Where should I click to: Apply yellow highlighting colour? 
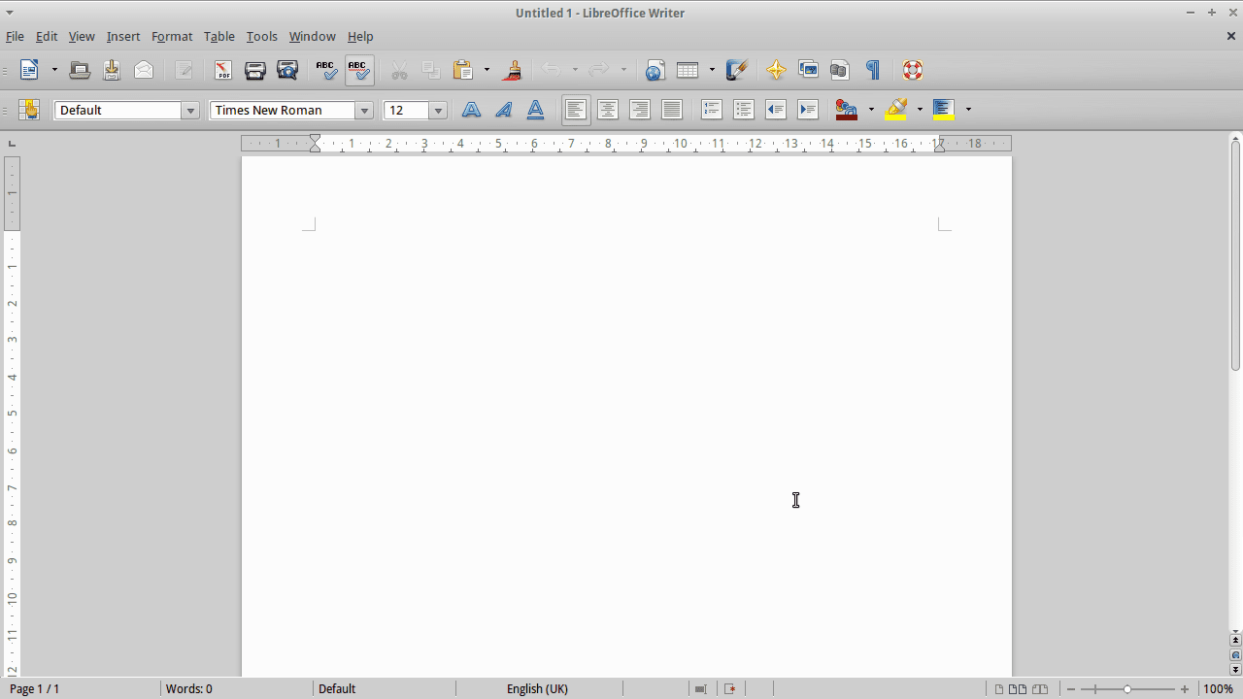click(896, 110)
